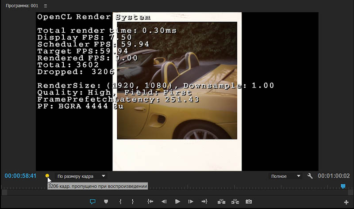Screen dimensions: 354x209
Task: Click the current timecode 00:00:58:41
Action: 20,176
